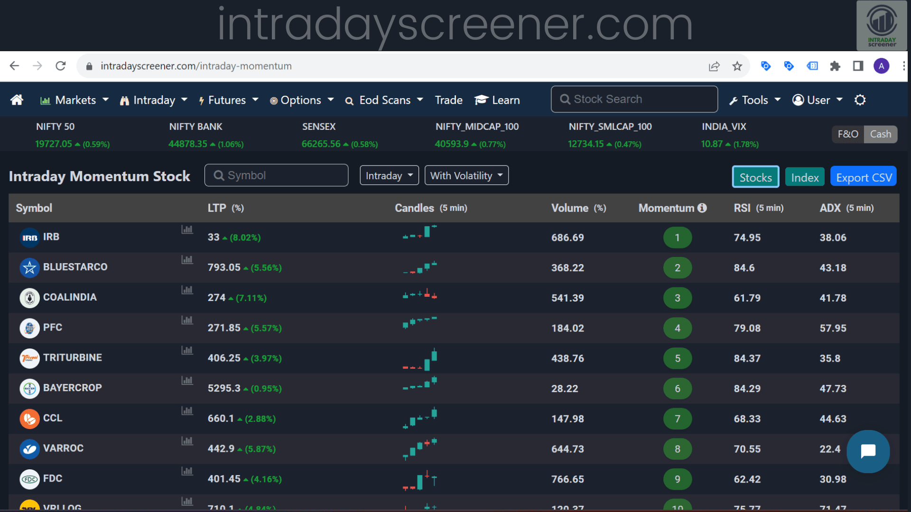911x512 pixels.
Task: Go to the Trade page link
Action: point(448,100)
